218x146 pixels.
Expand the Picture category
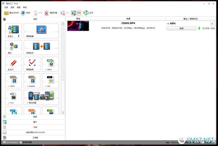33,122
